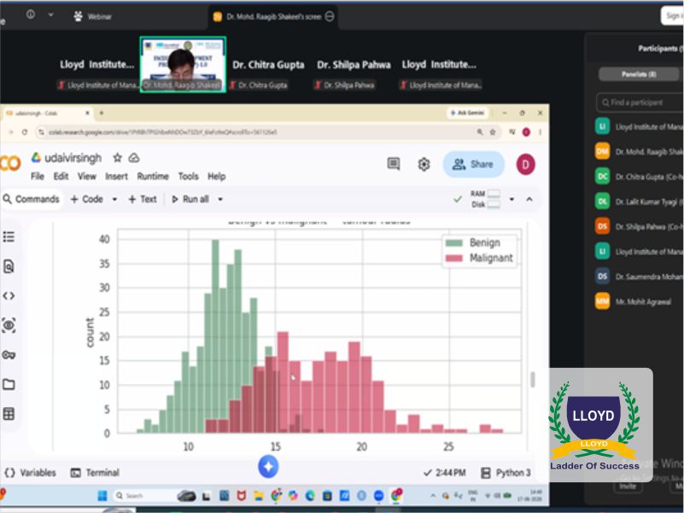Image resolution: width=684 pixels, height=513 pixels.
Task: Select Dr. Chitra Gupta in participants list
Action: (x=639, y=177)
